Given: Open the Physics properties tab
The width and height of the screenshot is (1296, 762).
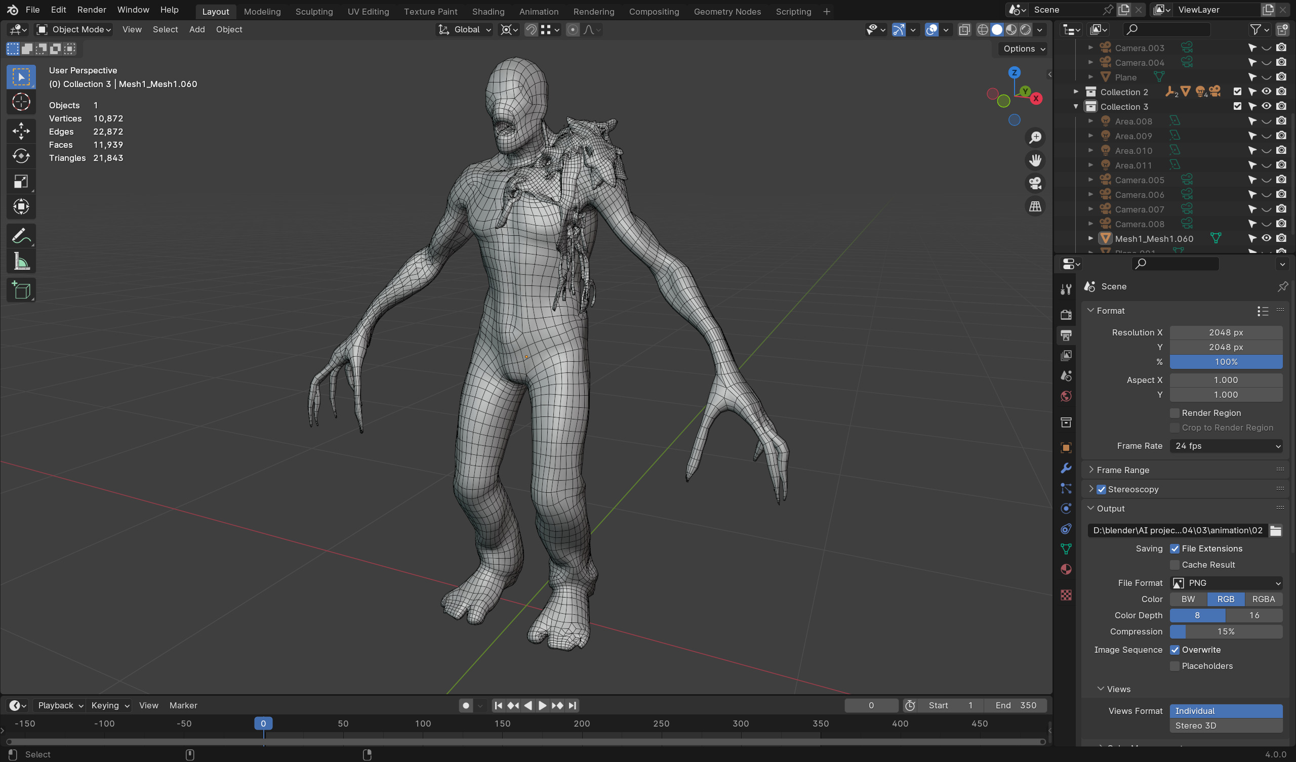Looking at the screenshot, I should coord(1066,509).
